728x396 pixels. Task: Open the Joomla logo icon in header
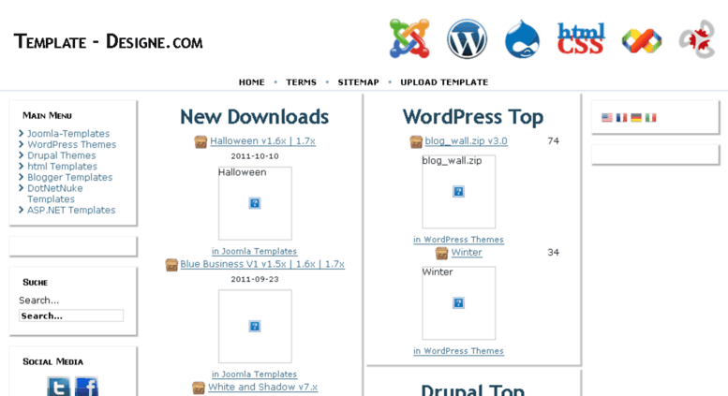pos(409,39)
